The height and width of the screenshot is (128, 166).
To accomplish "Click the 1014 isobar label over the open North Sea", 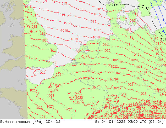I will pos(100,9).
